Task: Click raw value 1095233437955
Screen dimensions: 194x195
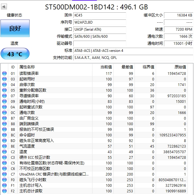Action: pos(173,135)
